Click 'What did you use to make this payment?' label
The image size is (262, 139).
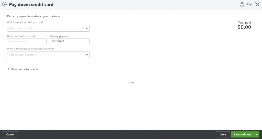coord(31,49)
